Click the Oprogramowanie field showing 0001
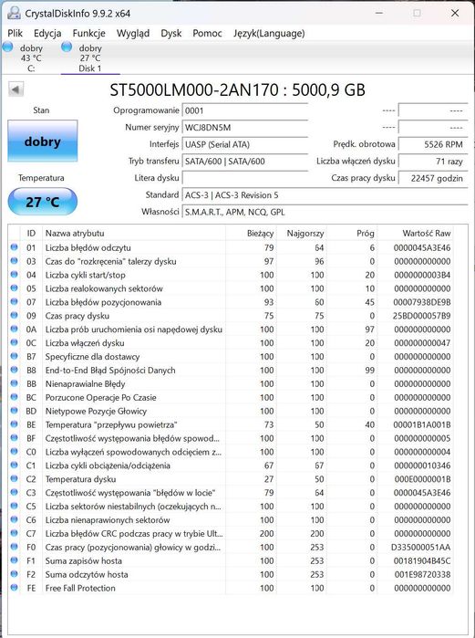 pyautogui.click(x=245, y=110)
